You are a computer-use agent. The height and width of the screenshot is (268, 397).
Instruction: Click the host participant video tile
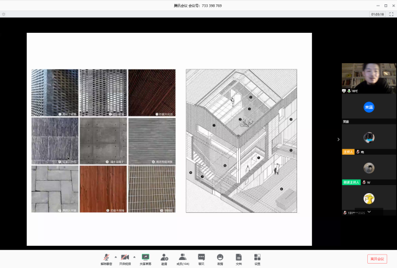tap(368, 137)
